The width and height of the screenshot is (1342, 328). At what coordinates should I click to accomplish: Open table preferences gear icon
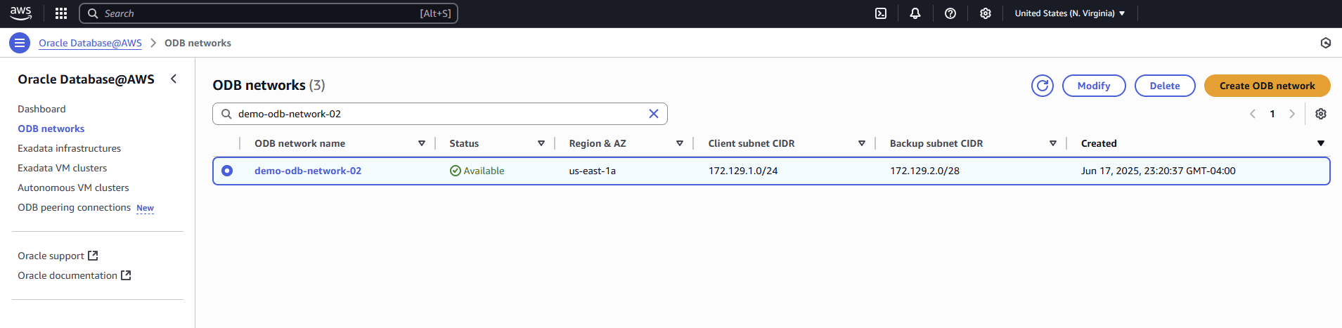click(x=1321, y=114)
